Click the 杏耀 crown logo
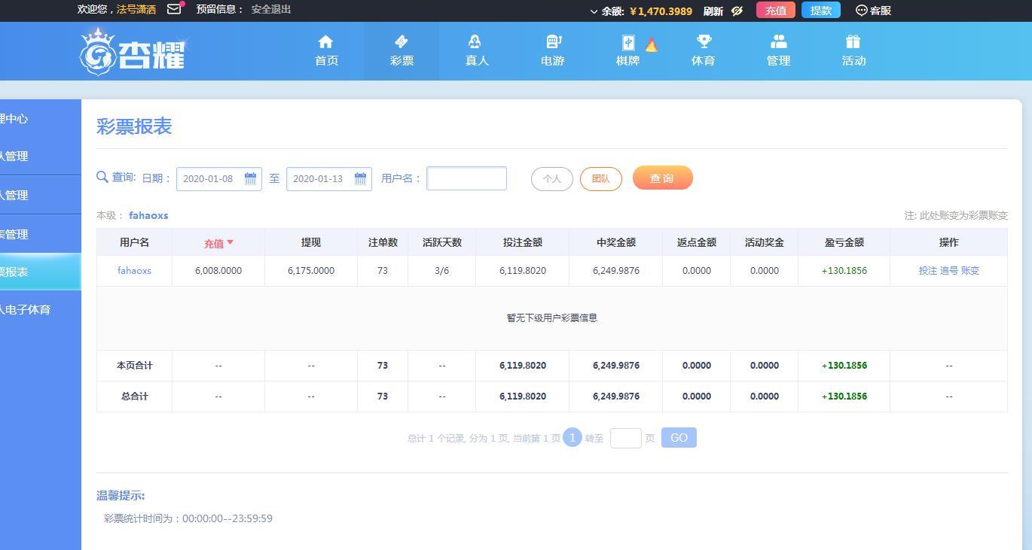The width and height of the screenshot is (1032, 550). pyautogui.click(x=133, y=51)
